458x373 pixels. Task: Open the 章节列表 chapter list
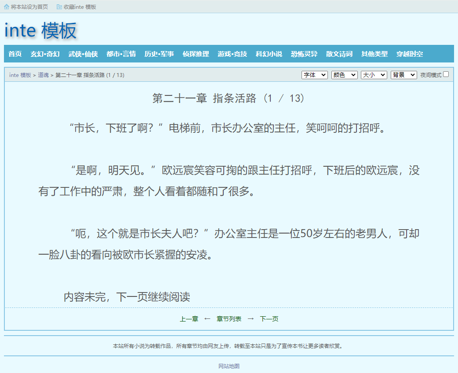pyautogui.click(x=229, y=319)
